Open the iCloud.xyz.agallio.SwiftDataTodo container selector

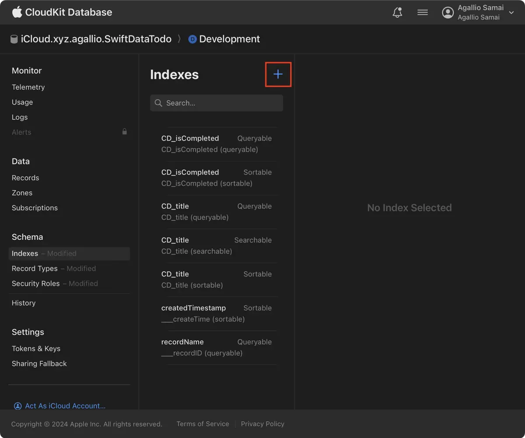(96, 39)
